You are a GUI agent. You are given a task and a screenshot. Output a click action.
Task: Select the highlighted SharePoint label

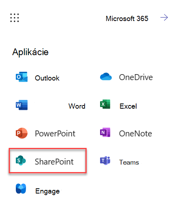[x=54, y=162]
